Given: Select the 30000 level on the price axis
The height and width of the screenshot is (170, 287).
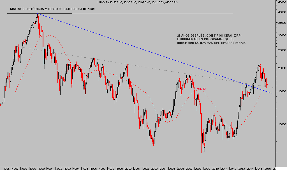Looking at the screenshot, I should 282,35.
